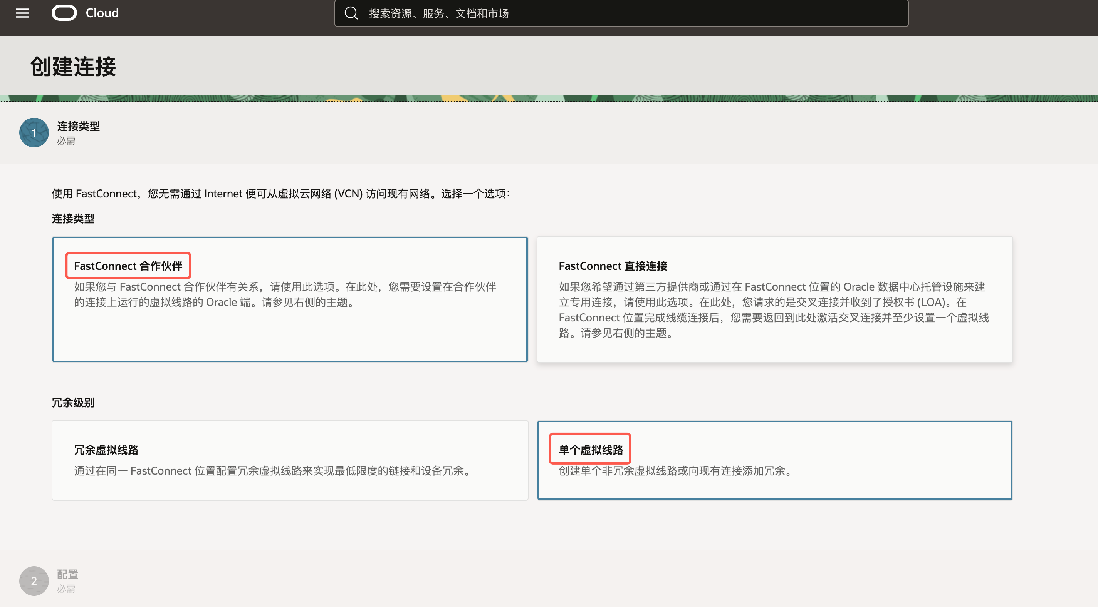Viewport: 1098px width, 607px height.
Task: Click the search magnifier icon
Action: tap(351, 13)
